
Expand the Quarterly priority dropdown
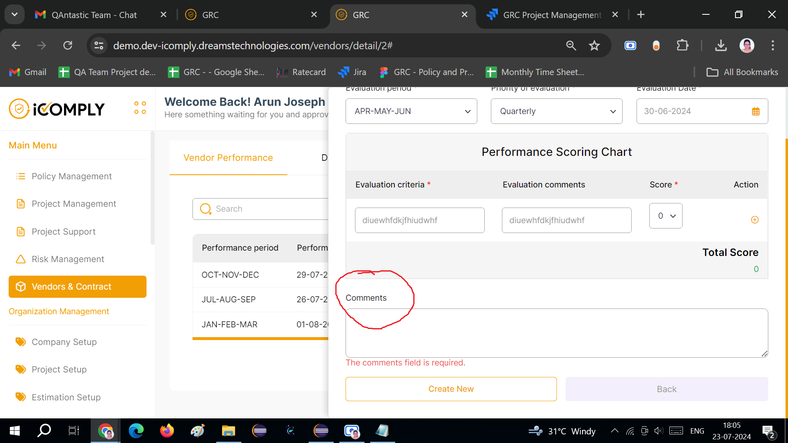click(x=556, y=111)
